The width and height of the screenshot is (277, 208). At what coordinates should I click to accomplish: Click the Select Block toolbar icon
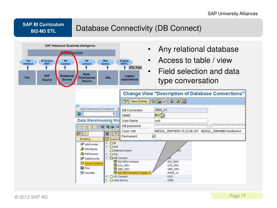point(178,101)
